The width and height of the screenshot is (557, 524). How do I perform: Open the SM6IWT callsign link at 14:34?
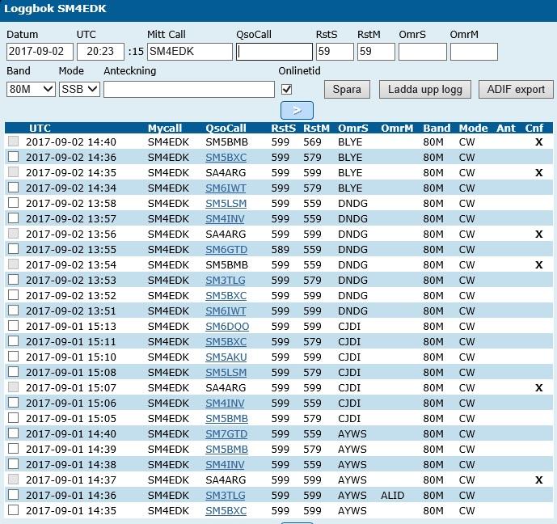click(x=226, y=188)
